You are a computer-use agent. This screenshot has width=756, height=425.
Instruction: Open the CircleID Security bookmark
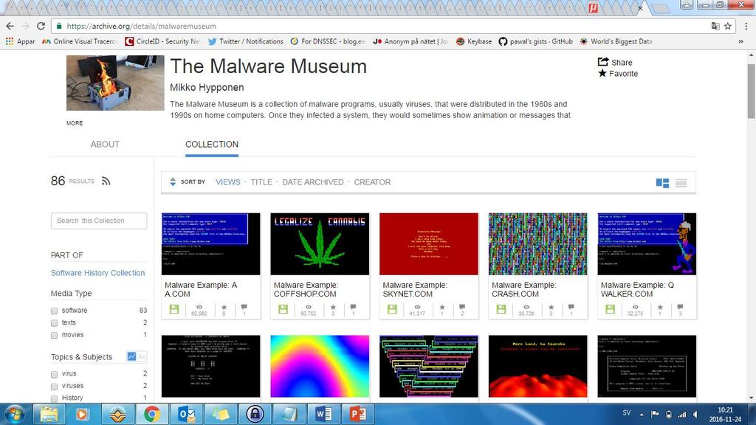point(162,41)
